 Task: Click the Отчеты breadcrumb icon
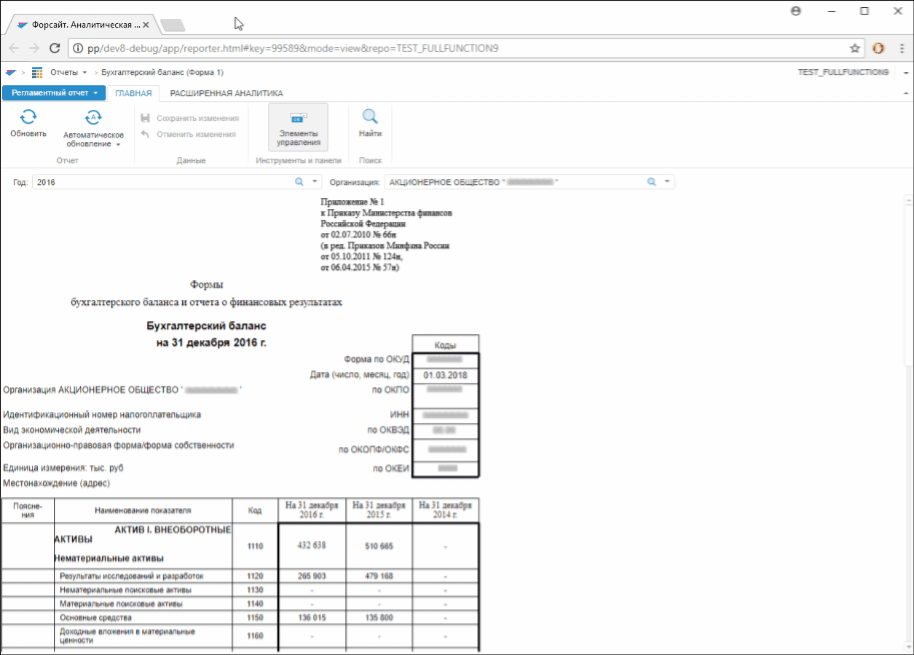(37, 73)
